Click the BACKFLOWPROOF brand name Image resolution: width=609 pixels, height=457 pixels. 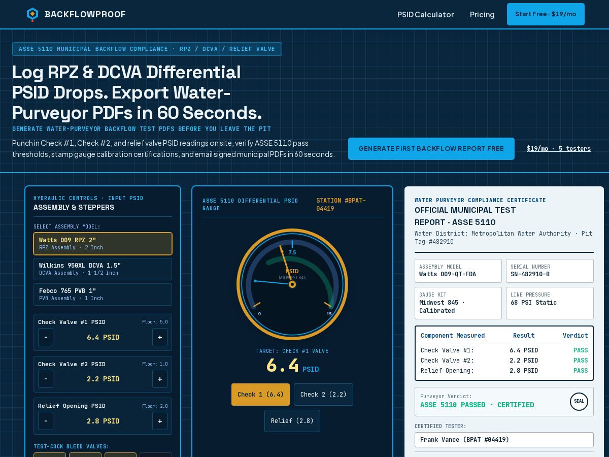(x=85, y=15)
